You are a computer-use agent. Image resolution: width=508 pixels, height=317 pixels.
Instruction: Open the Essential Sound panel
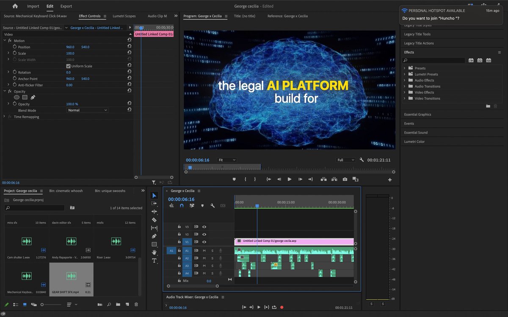coord(416,132)
